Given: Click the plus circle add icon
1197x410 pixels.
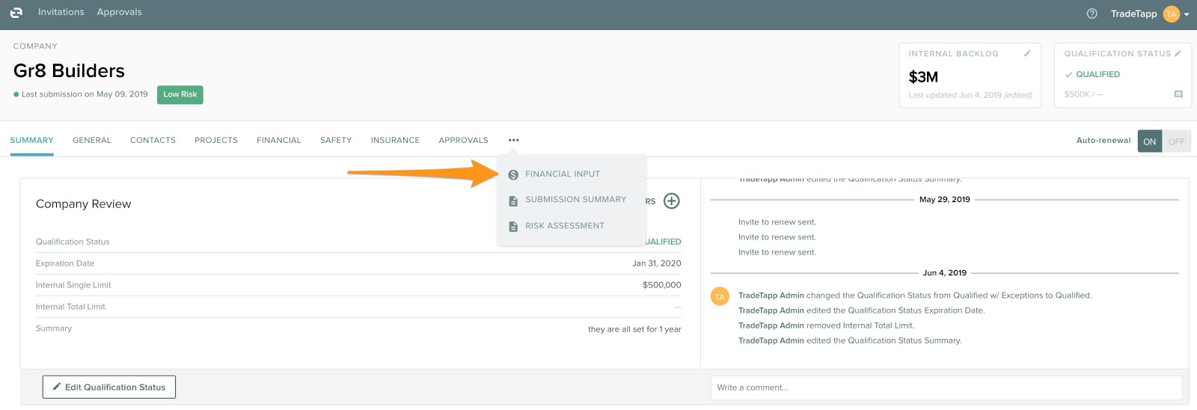Looking at the screenshot, I should click(x=671, y=201).
